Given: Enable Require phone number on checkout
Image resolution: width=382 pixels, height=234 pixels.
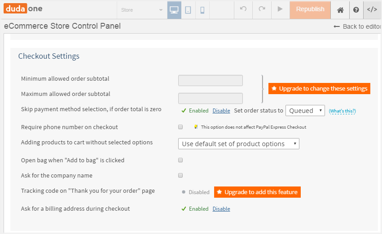Looking at the screenshot, I should 180,127.
